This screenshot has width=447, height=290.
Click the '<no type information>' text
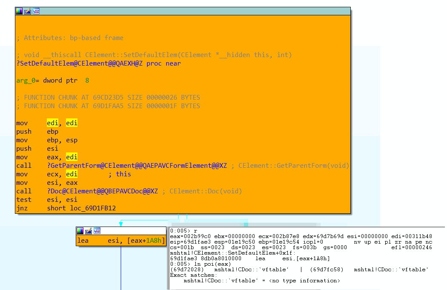304,281
